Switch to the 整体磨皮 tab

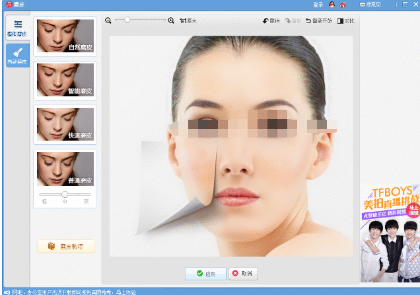pos(17,27)
